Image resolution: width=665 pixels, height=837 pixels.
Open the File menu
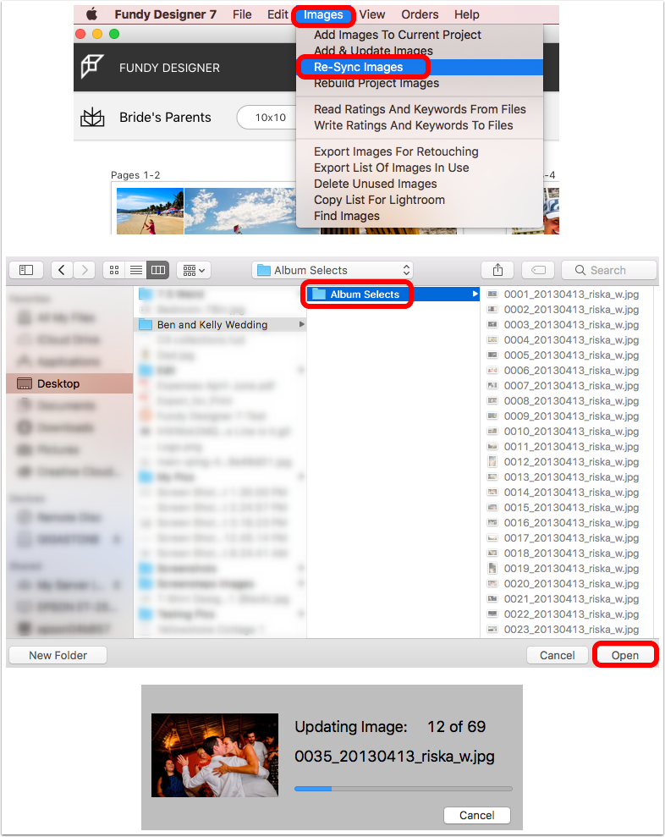242,14
